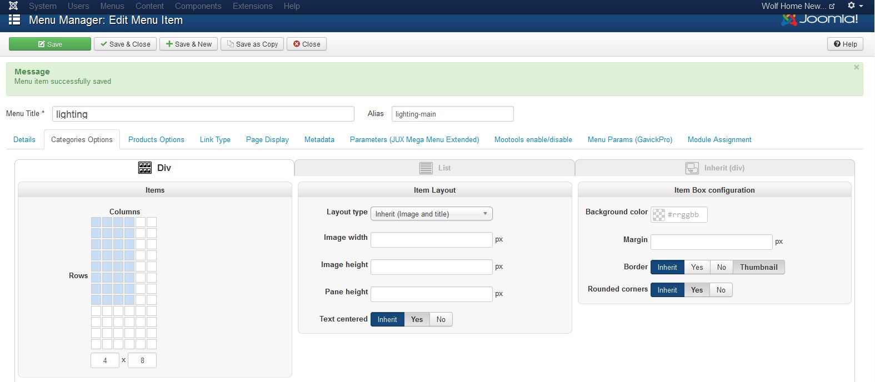Click the Image width field

coord(432,240)
